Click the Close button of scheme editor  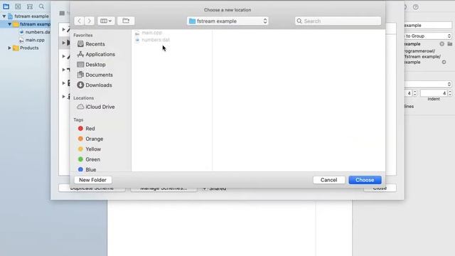380,188
